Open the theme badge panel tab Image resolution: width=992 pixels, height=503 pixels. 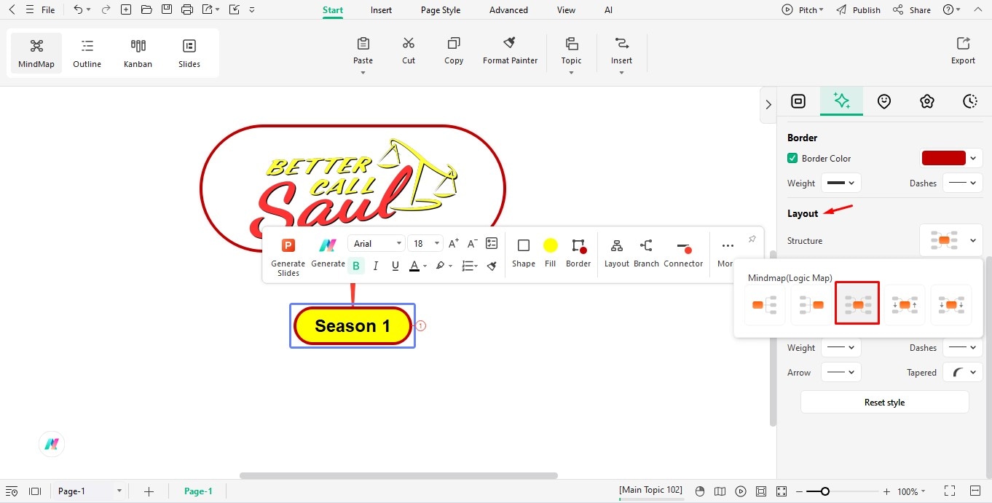927,102
